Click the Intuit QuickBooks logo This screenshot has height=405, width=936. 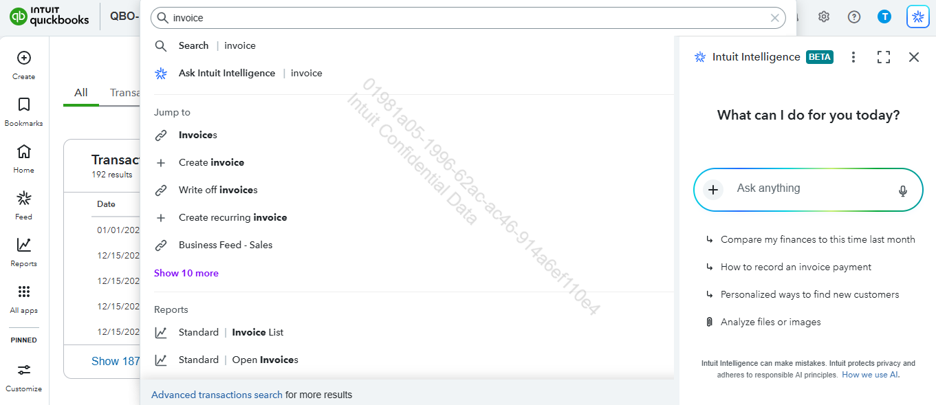pyautogui.click(x=50, y=17)
